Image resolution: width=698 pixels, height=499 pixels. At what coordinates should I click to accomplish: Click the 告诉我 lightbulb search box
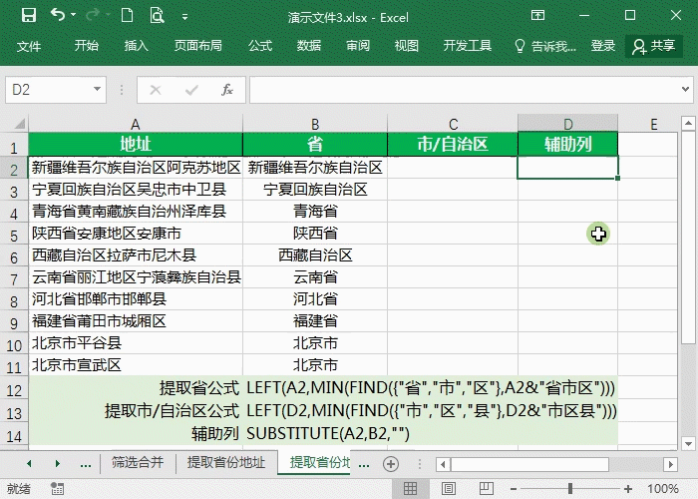[x=545, y=46]
